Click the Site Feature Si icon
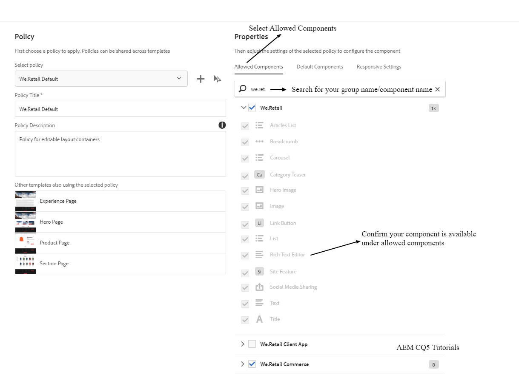 tap(259, 272)
